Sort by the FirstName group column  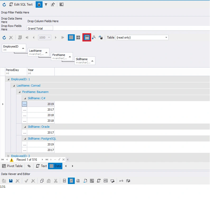[x=62, y=56]
